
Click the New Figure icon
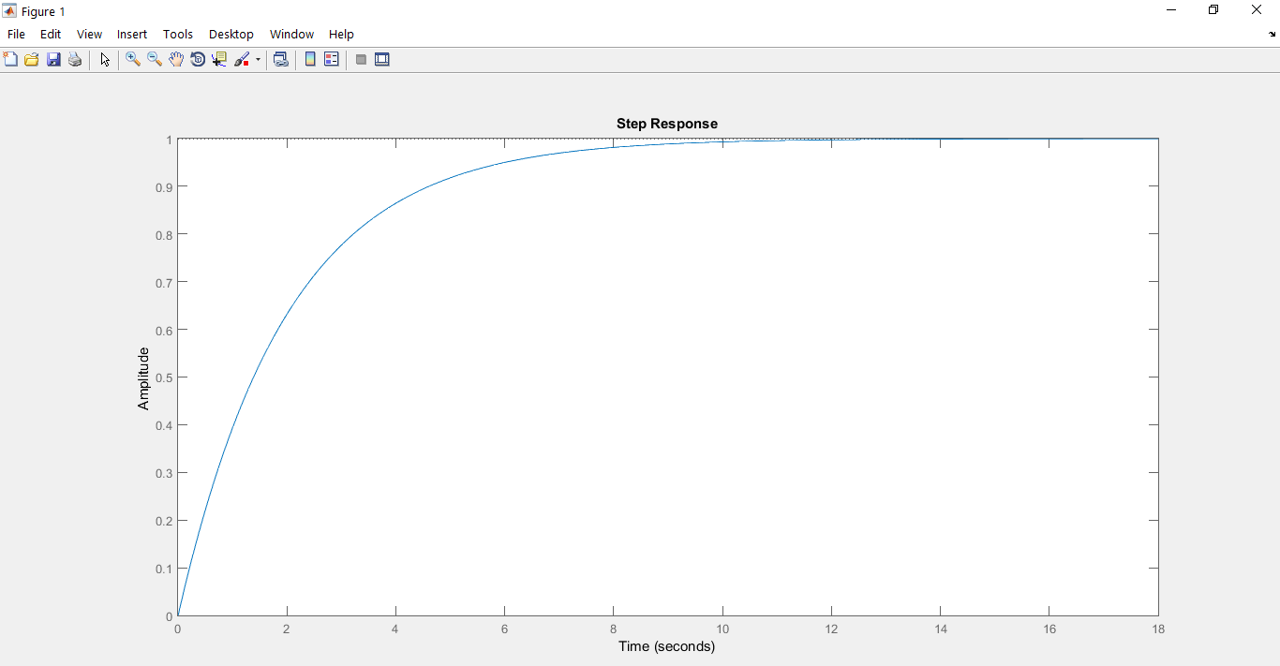[10, 59]
